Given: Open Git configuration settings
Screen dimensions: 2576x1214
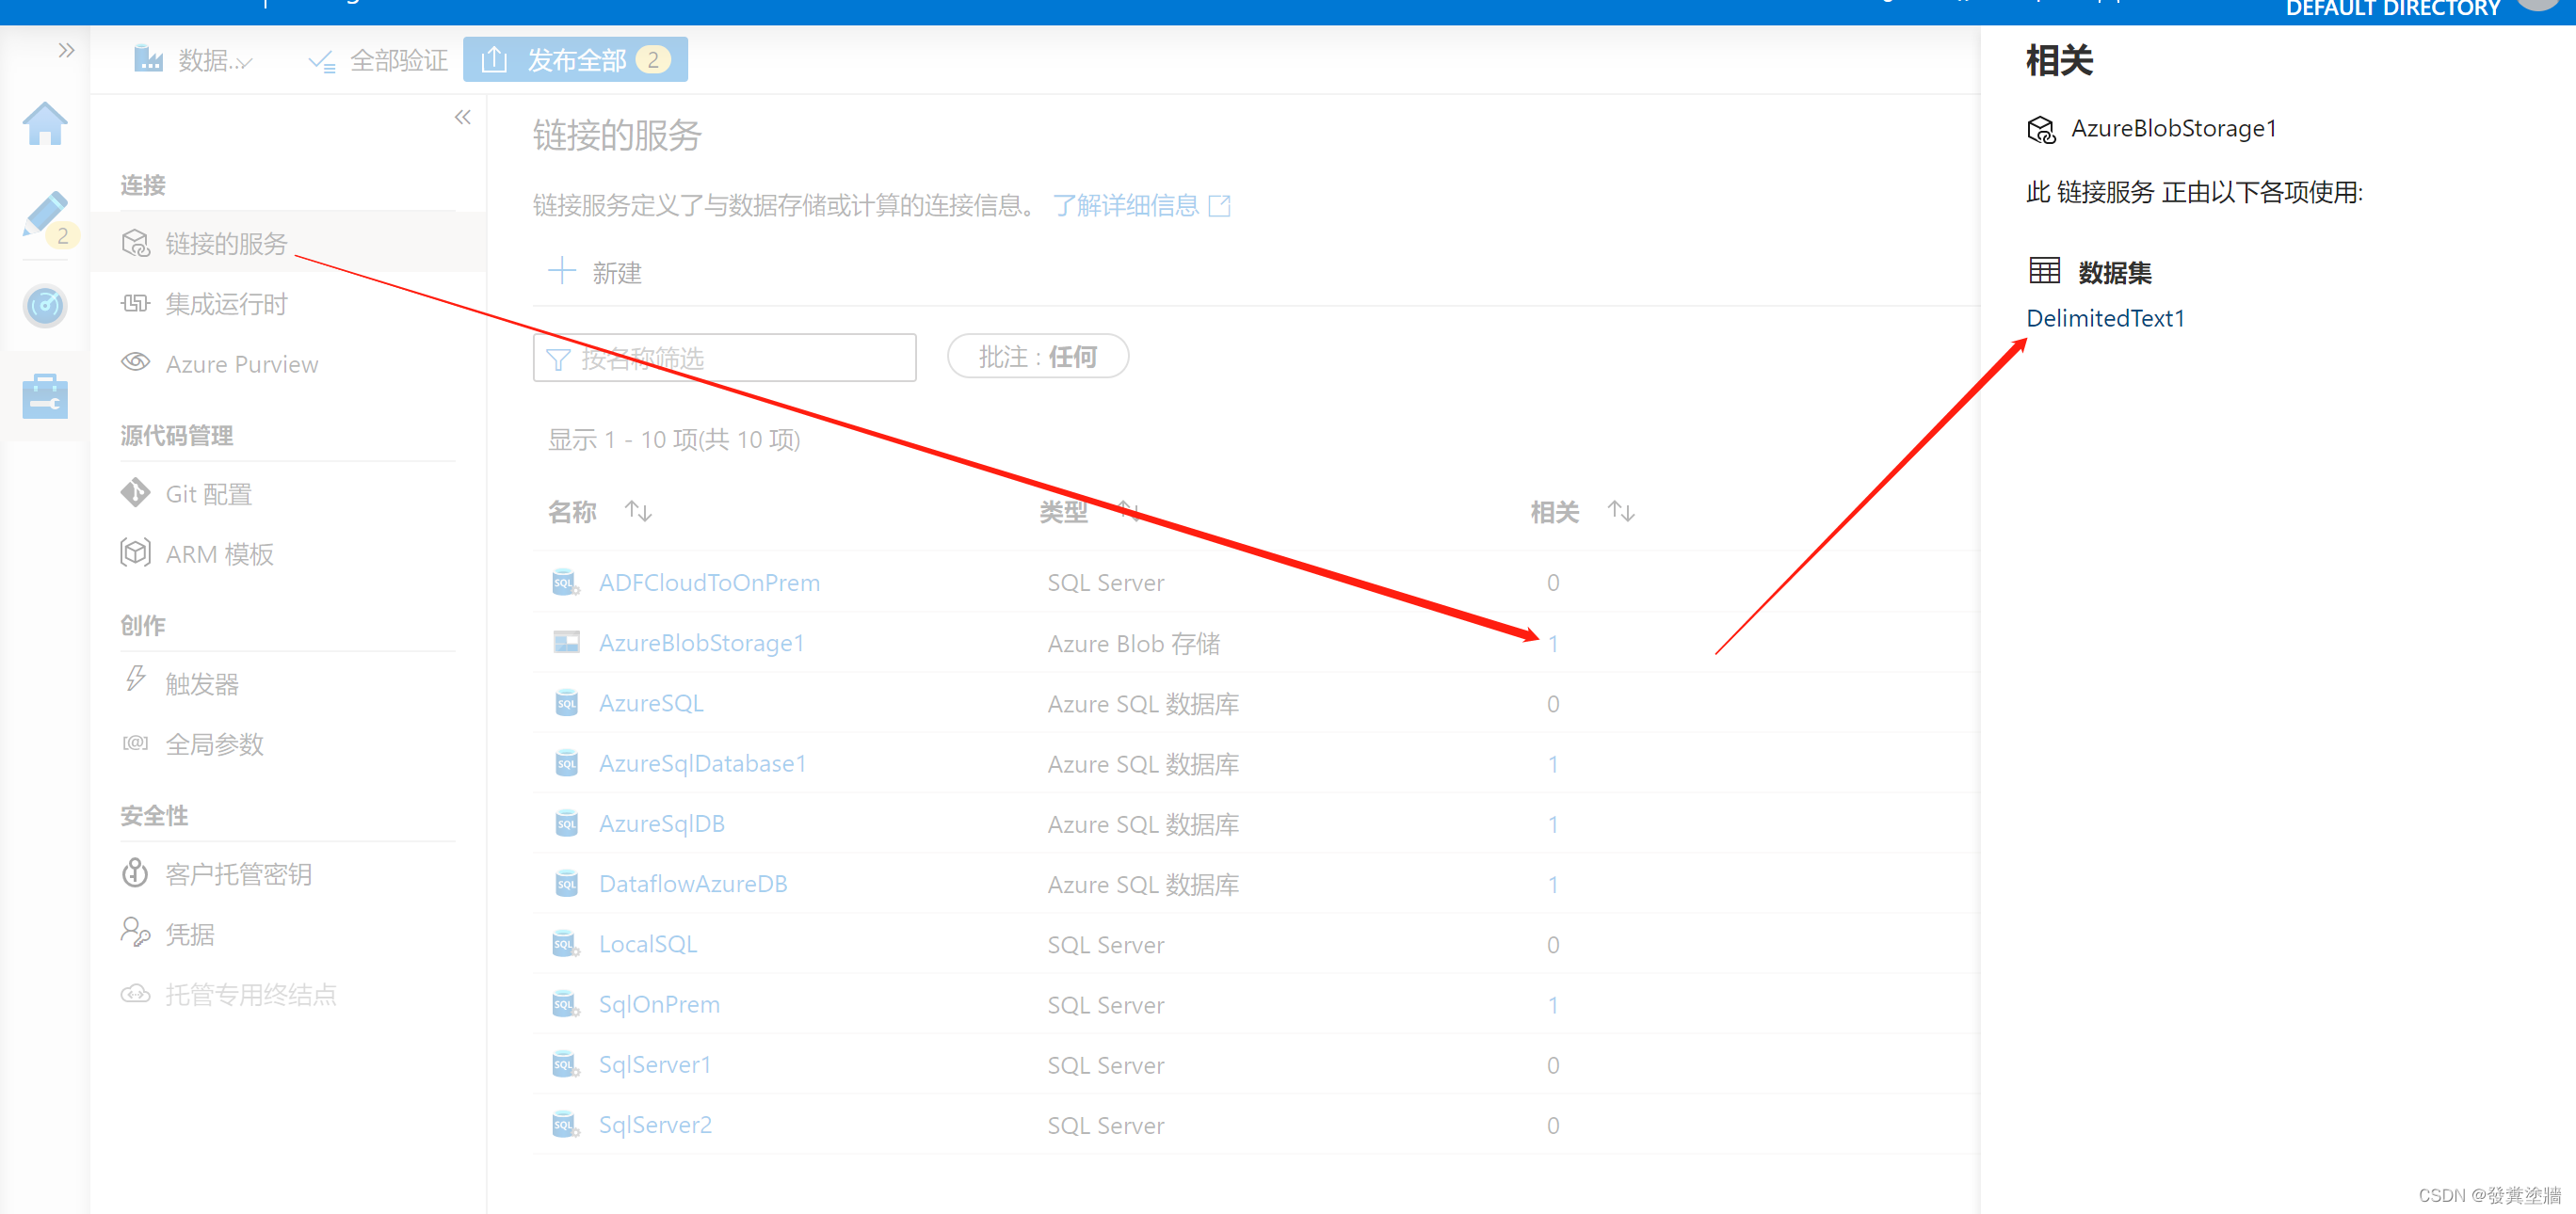Looking at the screenshot, I should pos(208,495).
